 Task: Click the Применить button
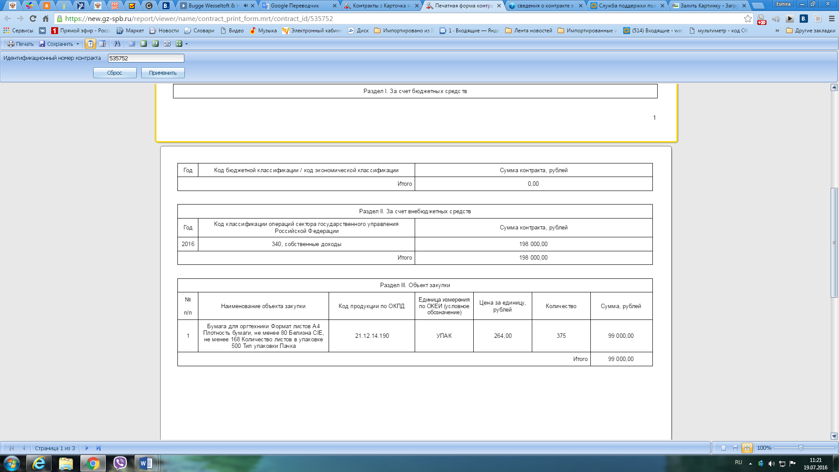pos(163,73)
